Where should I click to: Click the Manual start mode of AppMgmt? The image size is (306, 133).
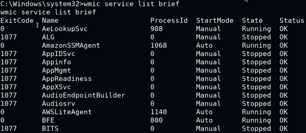(208, 71)
